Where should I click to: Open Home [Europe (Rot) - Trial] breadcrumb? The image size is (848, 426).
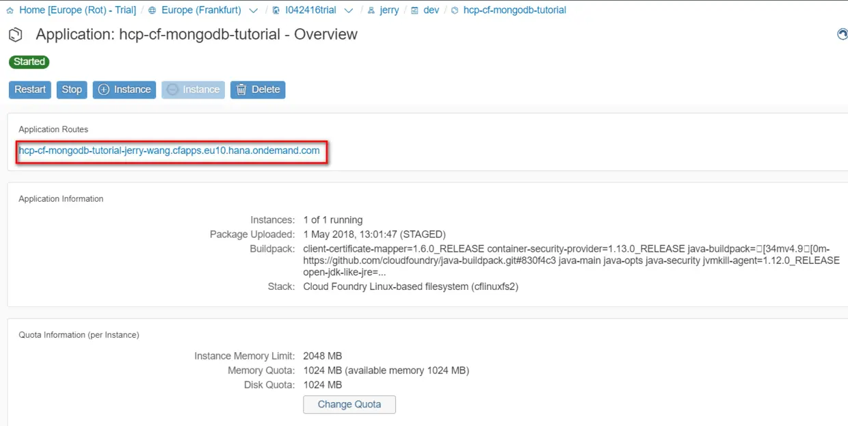pos(77,10)
